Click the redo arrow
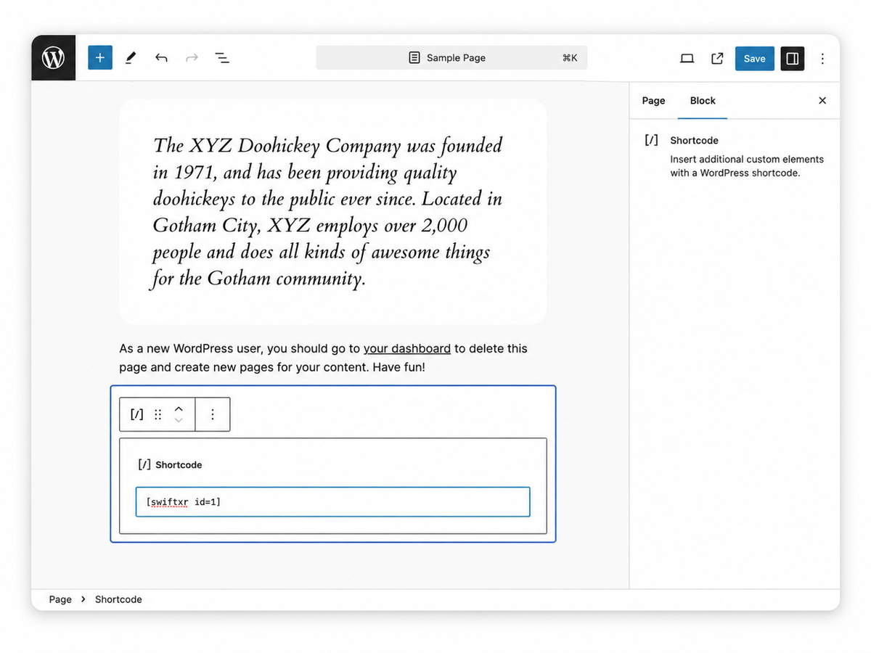 point(192,58)
